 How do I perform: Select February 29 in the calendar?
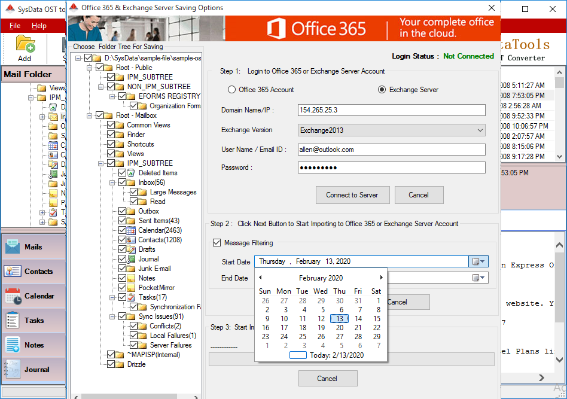(377, 336)
